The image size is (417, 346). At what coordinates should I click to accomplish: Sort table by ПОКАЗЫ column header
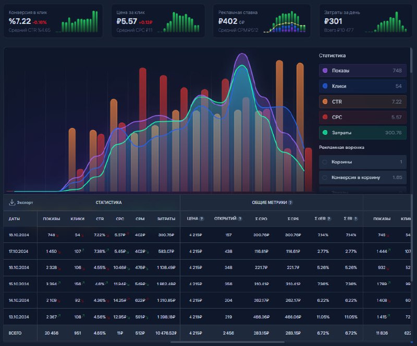pyautogui.click(x=51, y=219)
